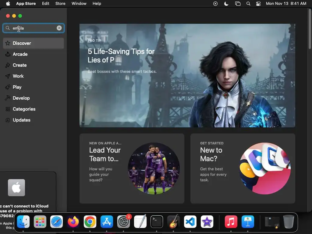
Task: Open the Help menu
Action: click(97, 3)
